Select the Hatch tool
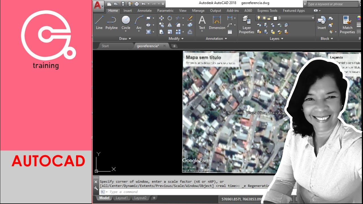Screen dimensions: 363x204 pyautogui.click(x=148, y=32)
